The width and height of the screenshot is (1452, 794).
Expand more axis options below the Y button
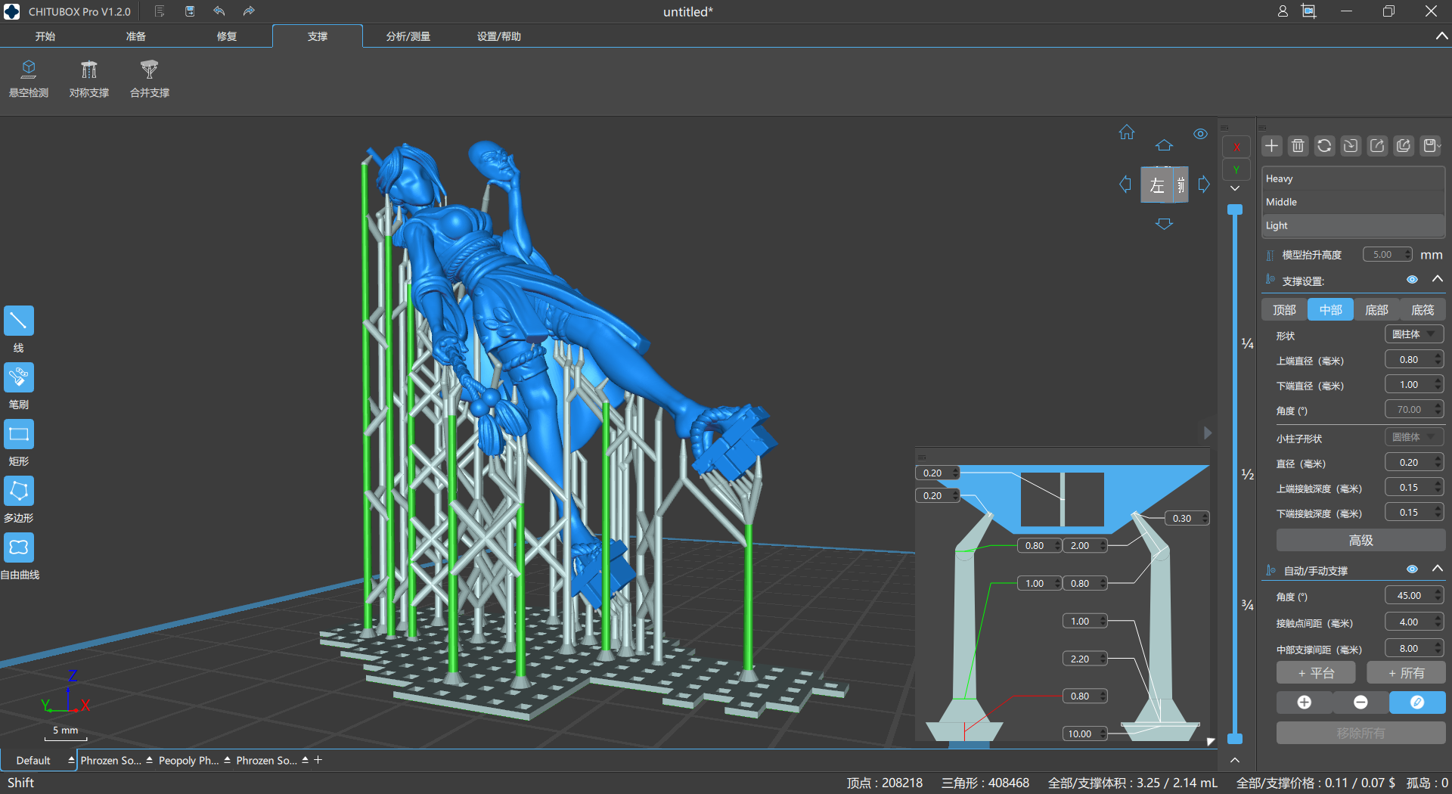click(x=1235, y=188)
